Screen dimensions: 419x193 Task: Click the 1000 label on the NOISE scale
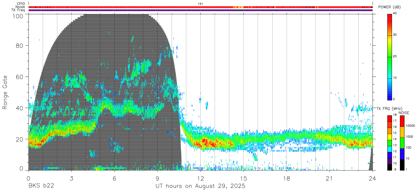409,136
